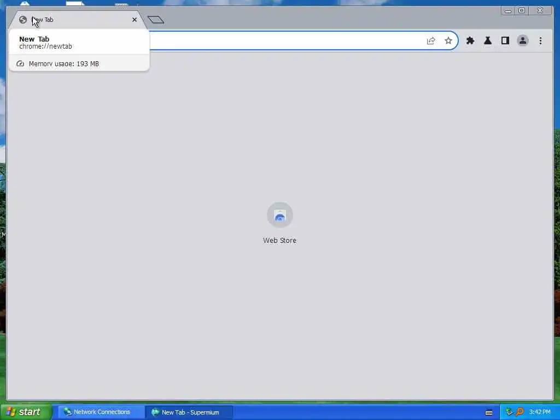The width and height of the screenshot is (560, 420).
Task: Open the Windows Start menu
Action: [x=26, y=412]
